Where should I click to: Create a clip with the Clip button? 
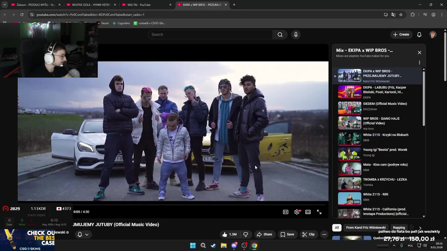tap(308, 234)
